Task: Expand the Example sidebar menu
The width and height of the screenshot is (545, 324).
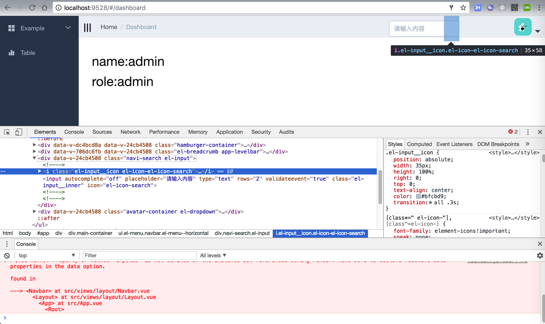Action: (40, 28)
